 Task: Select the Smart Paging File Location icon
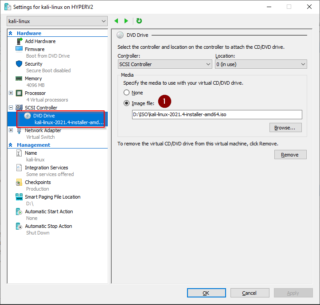coord(19,197)
